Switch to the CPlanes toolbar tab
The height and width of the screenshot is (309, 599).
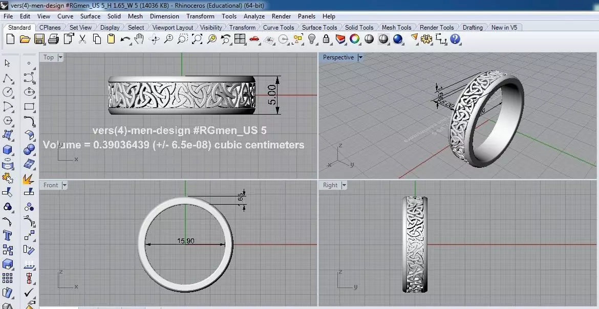pos(50,28)
